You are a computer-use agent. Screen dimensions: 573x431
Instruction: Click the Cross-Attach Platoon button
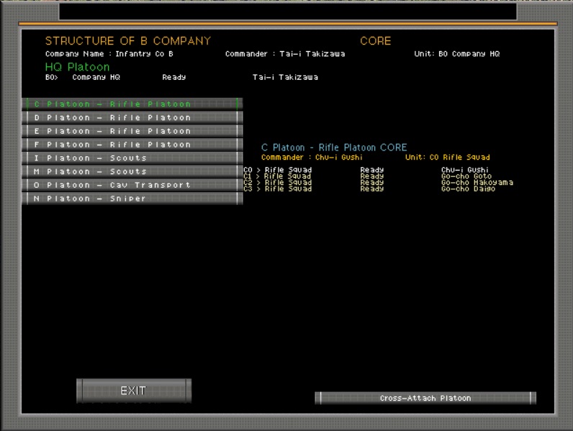[x=425, y=398]
